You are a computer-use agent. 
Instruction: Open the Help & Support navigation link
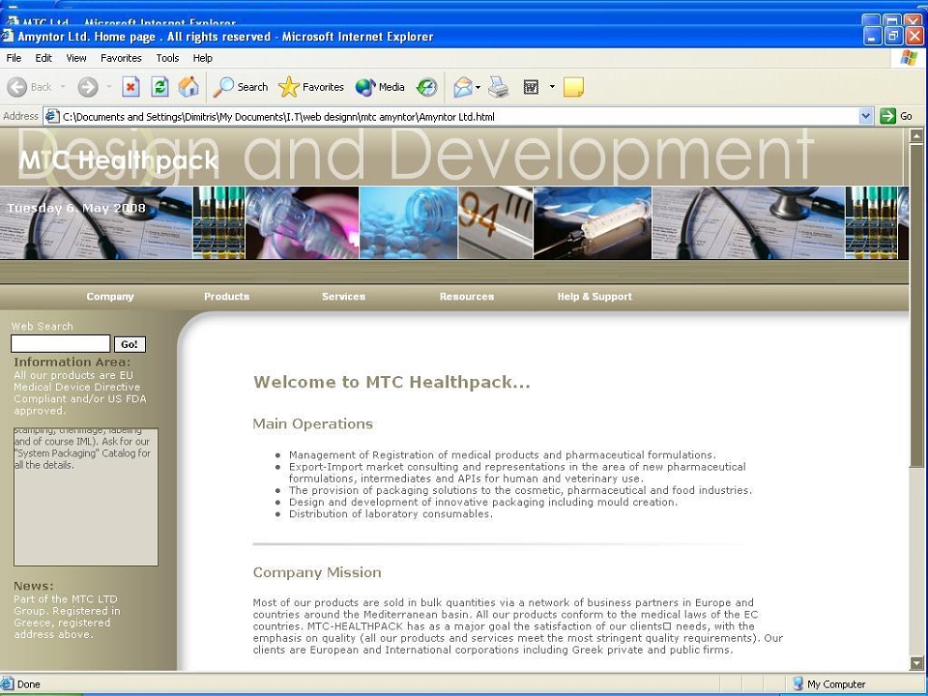point(594,297)
